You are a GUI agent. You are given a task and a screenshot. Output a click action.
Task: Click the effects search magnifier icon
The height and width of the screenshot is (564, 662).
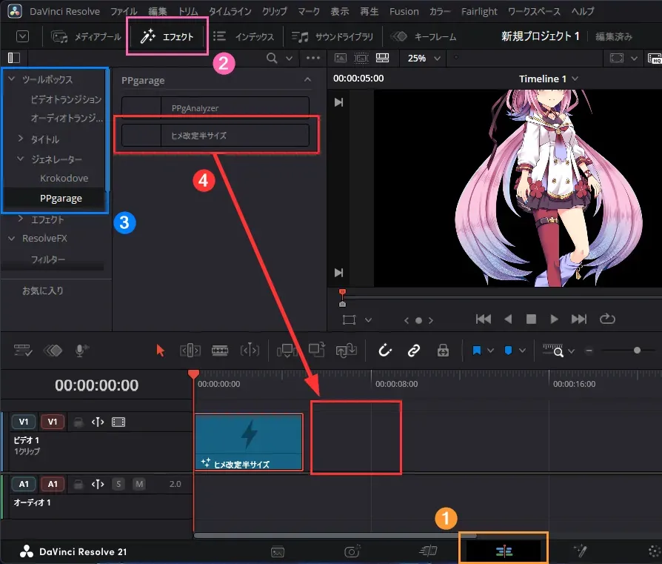coord(272,58)
